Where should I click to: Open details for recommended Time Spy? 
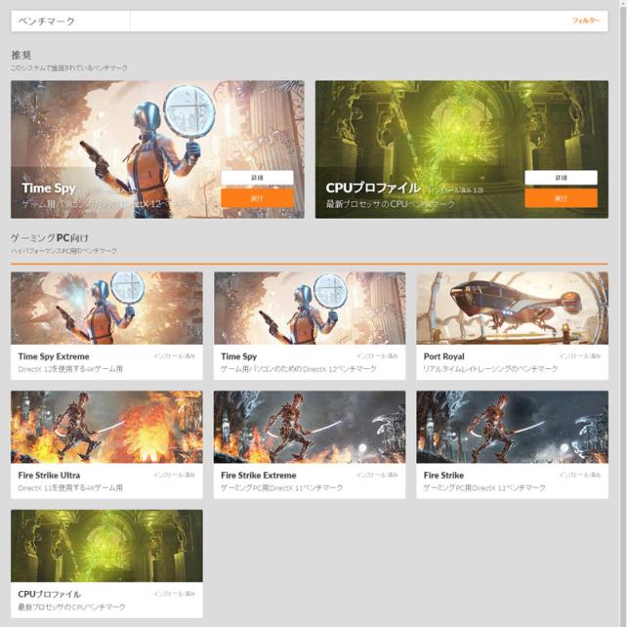pyautogui.click(x=257, y=178)
